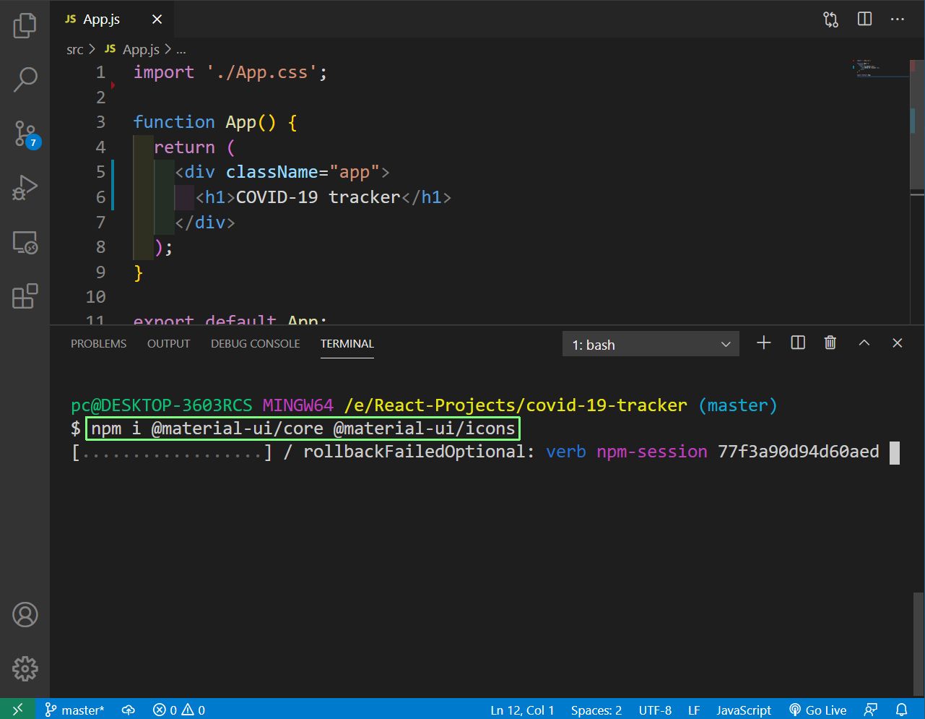
Task: Click 'JavaScript' language mode selector
Action: coord(744,710)
